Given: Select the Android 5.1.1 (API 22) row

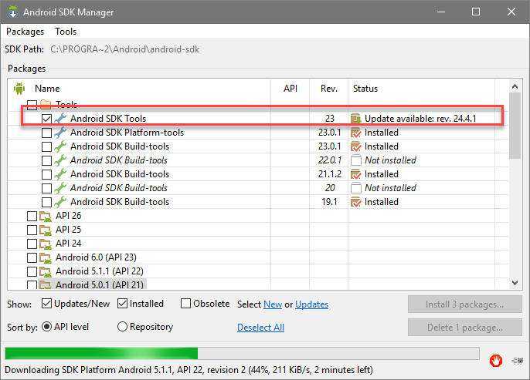Looking at the screenshot, I should point(100,271).
